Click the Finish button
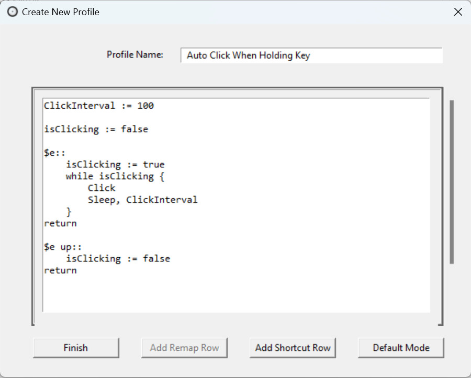The height and width of the screenshot is (378, 471). click(x=76, y=348)
